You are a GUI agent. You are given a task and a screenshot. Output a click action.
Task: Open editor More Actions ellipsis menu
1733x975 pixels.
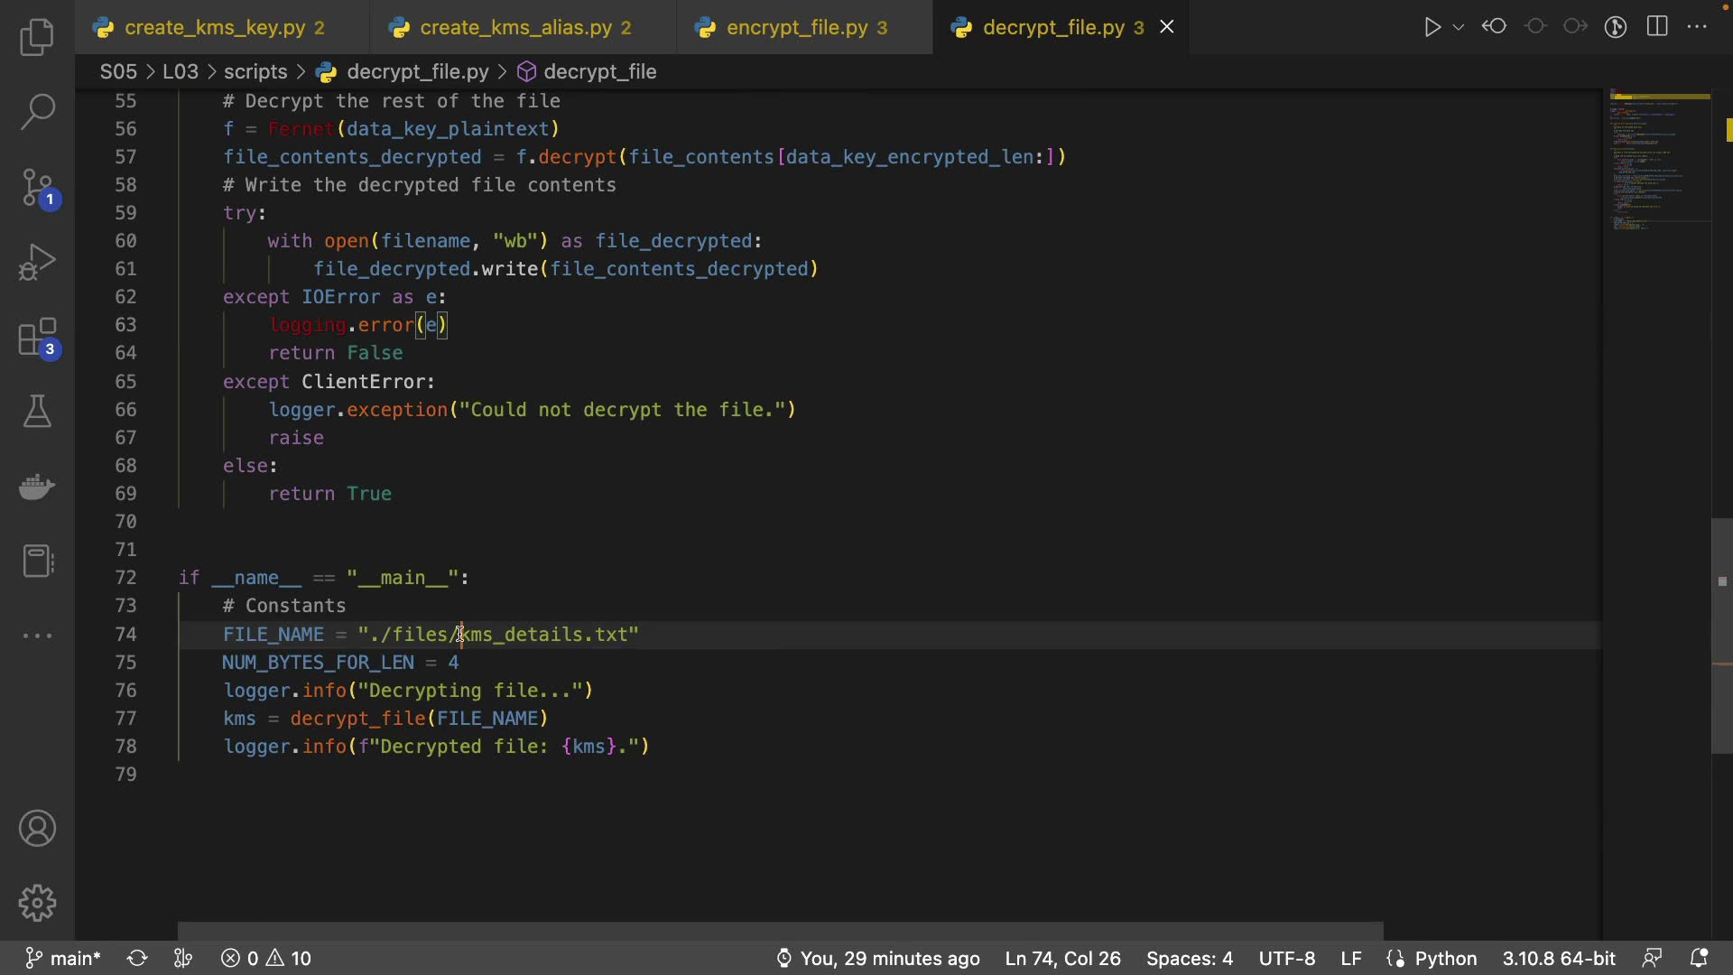[x=1698, y=27]
